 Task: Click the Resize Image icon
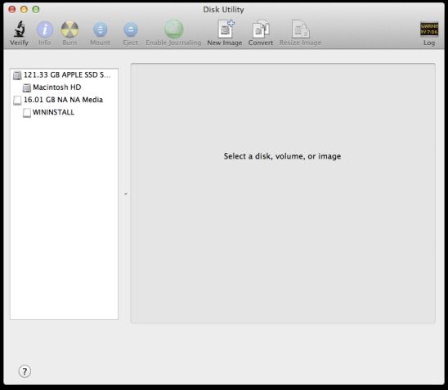point(300,29)
